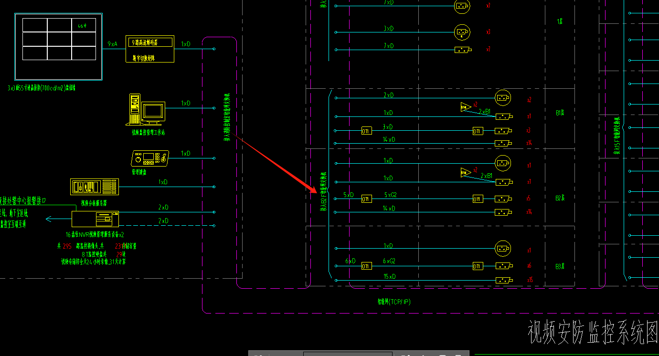Select the B2 floor dome camera symbol
The width and height of the screenshot is (659, 356).
(503, 163)
